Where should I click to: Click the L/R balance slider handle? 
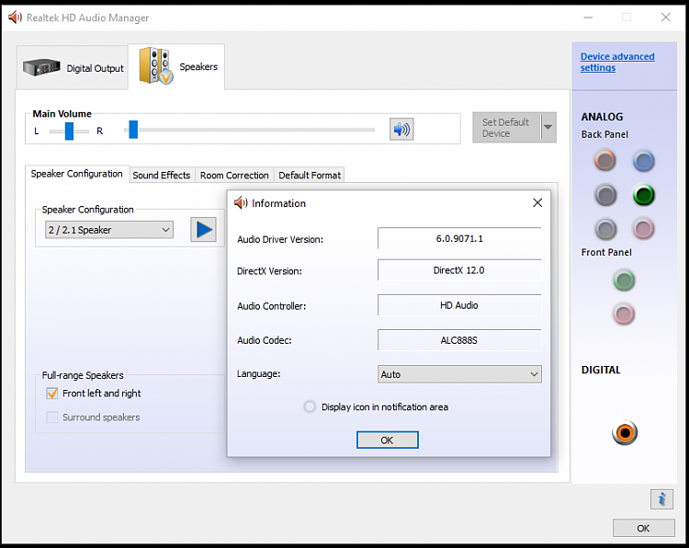click(69, 131)
